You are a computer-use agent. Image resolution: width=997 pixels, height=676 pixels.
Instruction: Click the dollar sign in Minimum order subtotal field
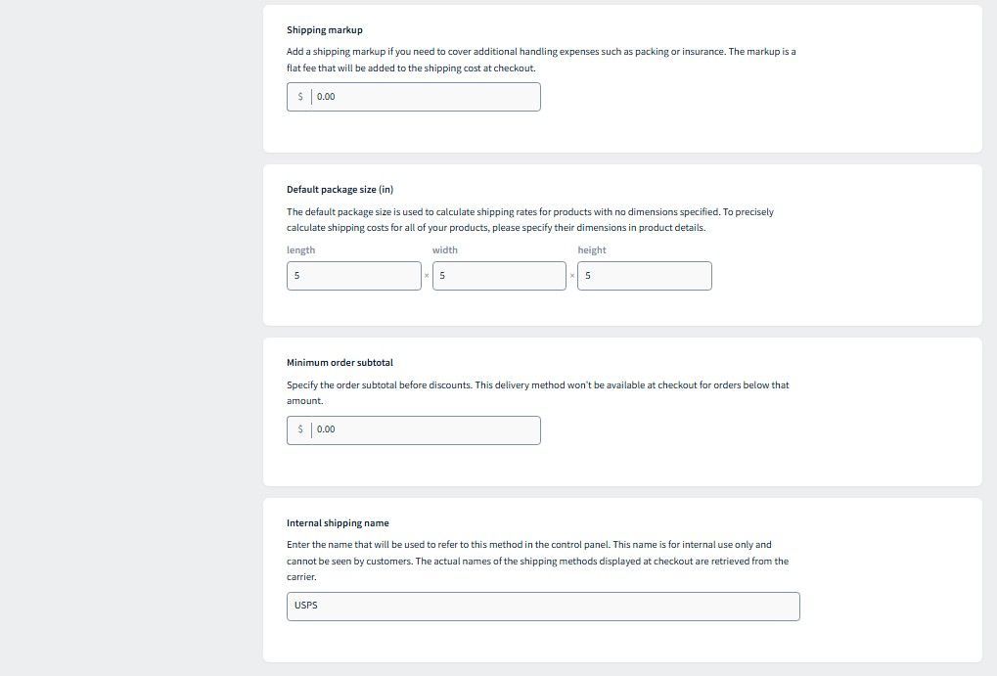coord(300,429)
